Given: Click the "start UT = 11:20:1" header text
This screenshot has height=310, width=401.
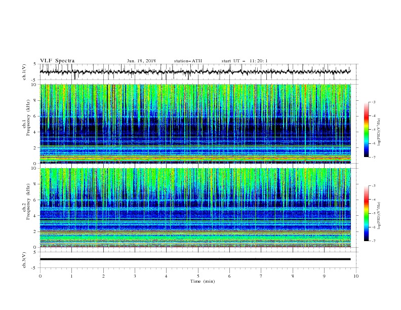Looking at the screenshot, I should pyautogui.click(x=245, y=61).
